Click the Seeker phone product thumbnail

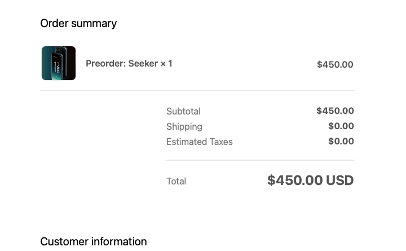[59, 63]
